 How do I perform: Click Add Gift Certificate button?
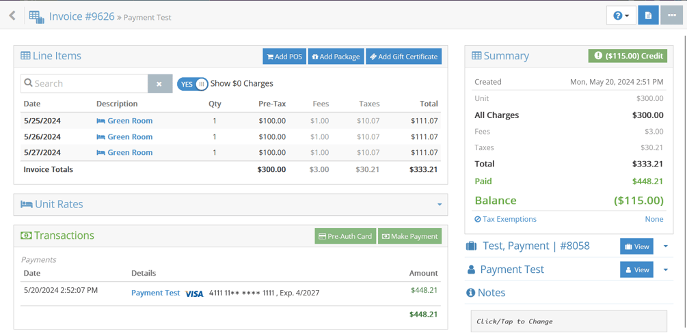[x=403, y=57]
